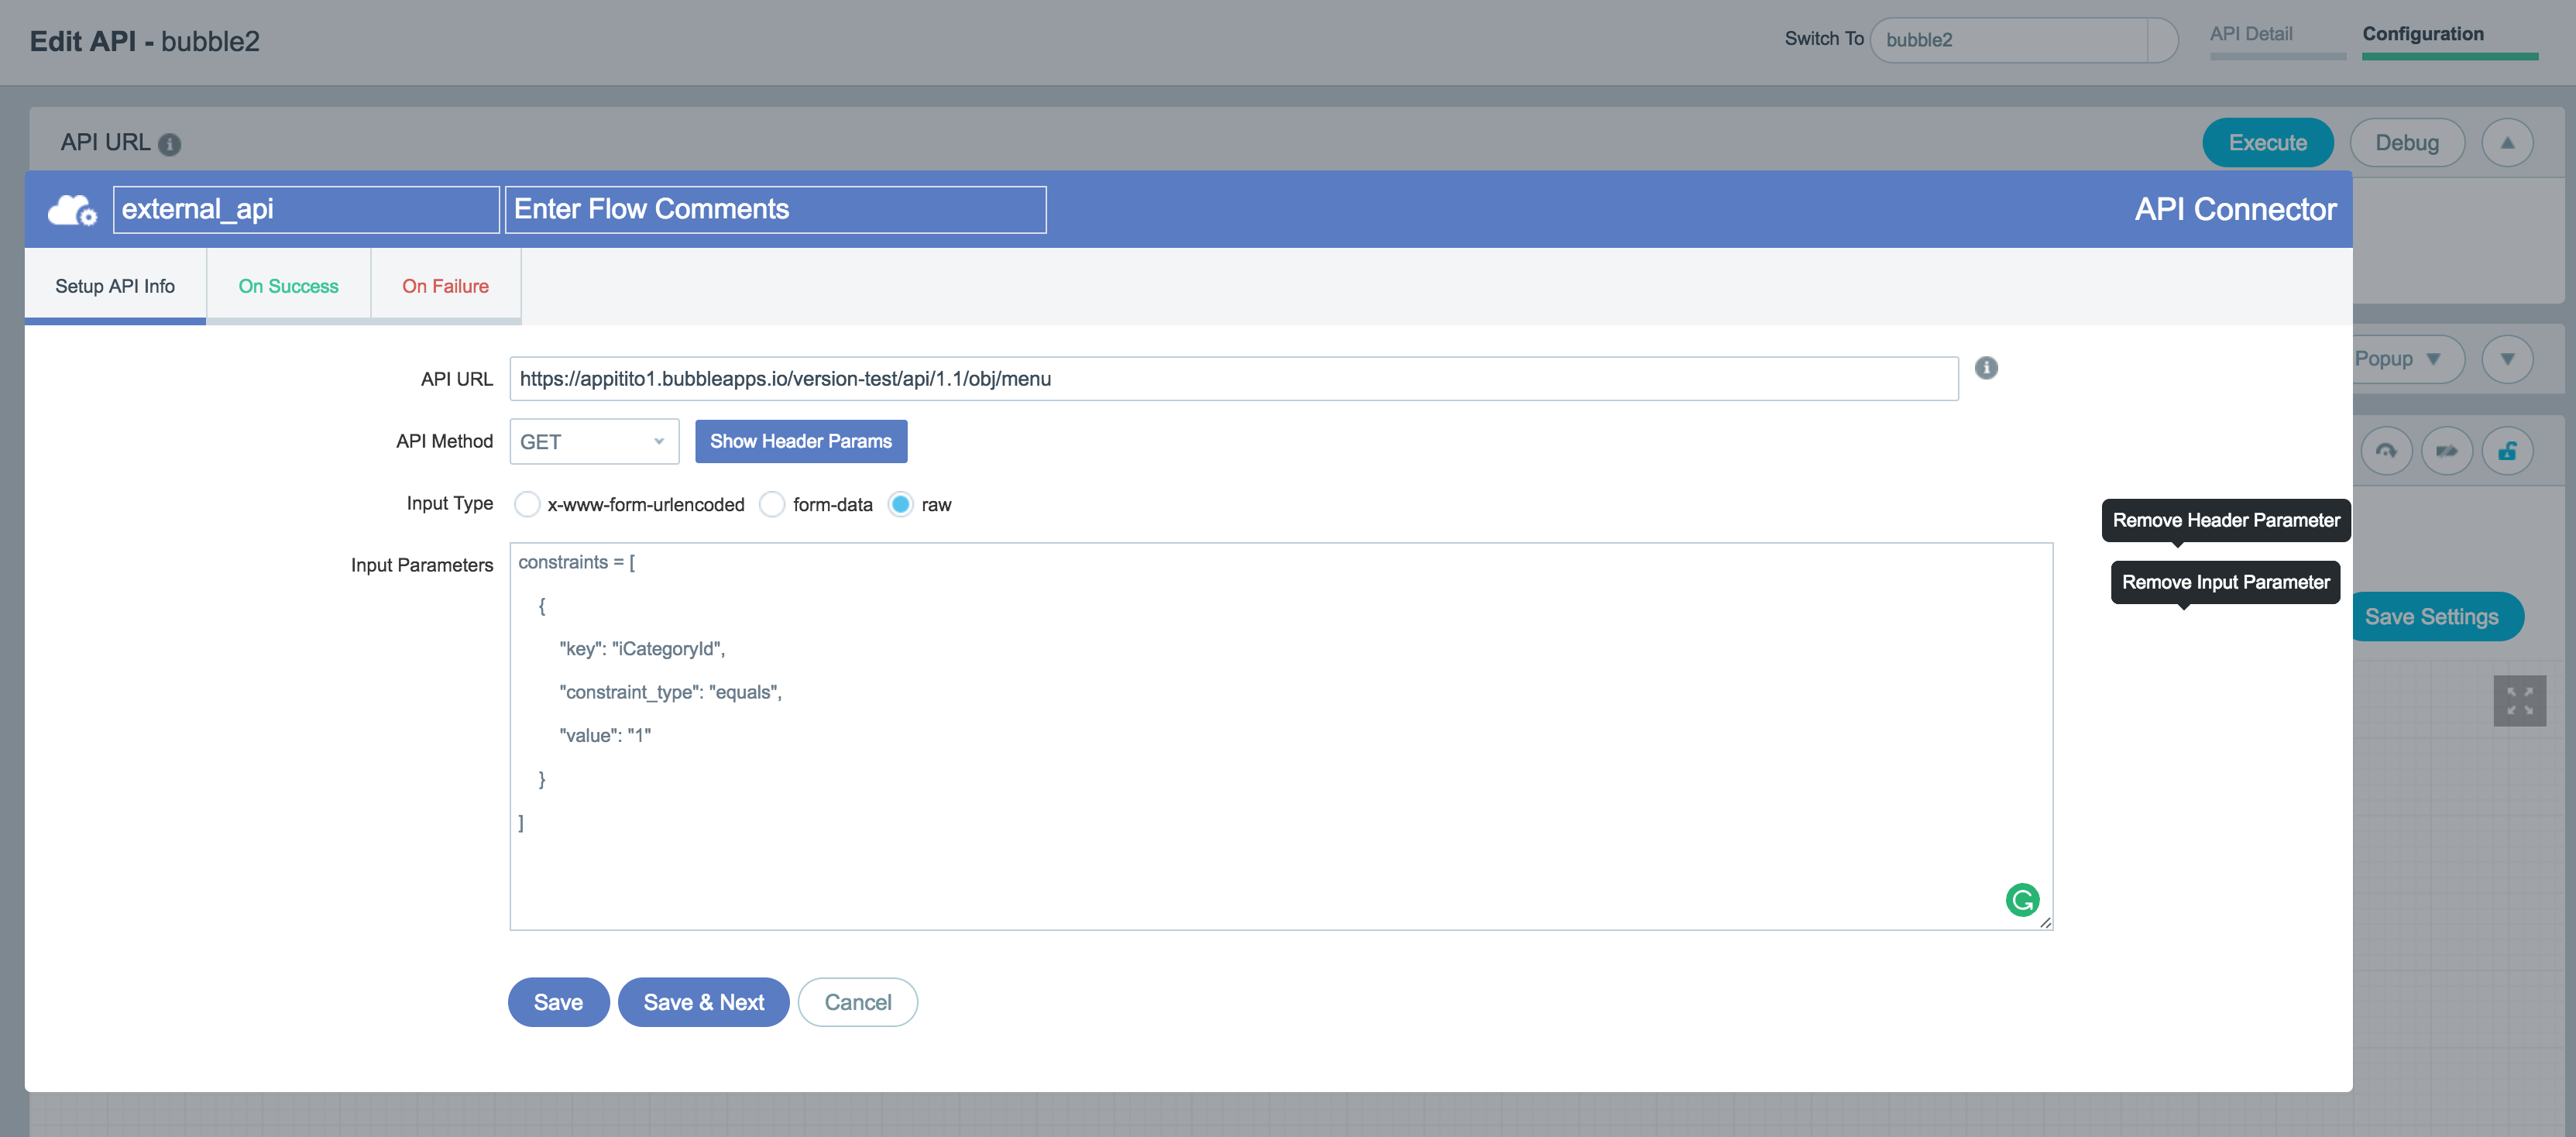Click the Debug button

coord(2407,143)
